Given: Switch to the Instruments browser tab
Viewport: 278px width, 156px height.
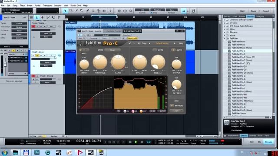Looking at the screenshot, I should tap(233, 136).
